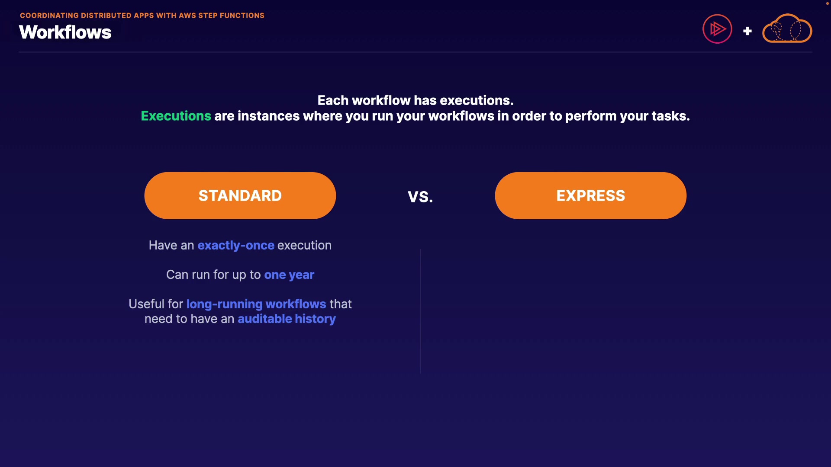This screenshot has height=467, width=831.
Task: Click the Workflows slide heading
Action: (x=65, y=32)
